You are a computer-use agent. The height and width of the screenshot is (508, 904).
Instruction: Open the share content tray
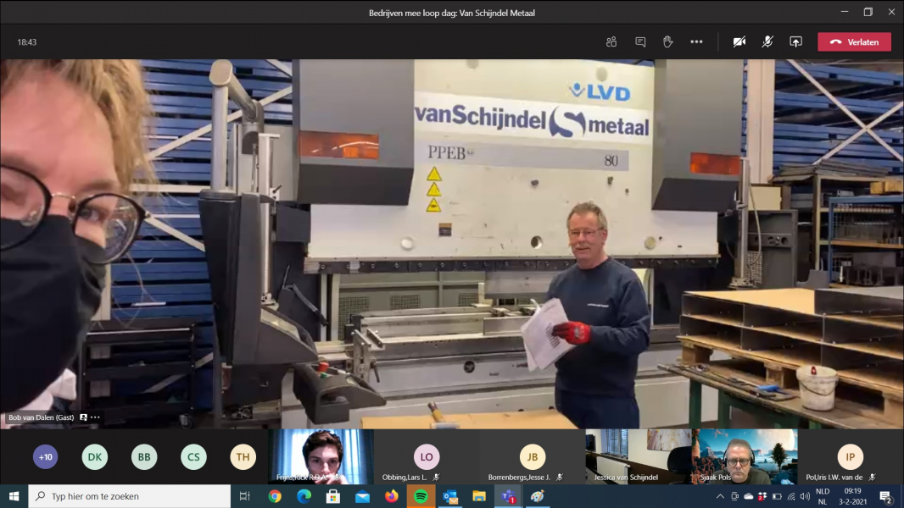tap(795, 42)
